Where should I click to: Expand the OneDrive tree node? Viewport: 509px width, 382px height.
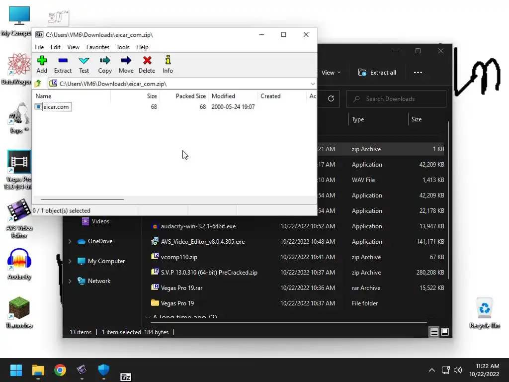(70, 241)
